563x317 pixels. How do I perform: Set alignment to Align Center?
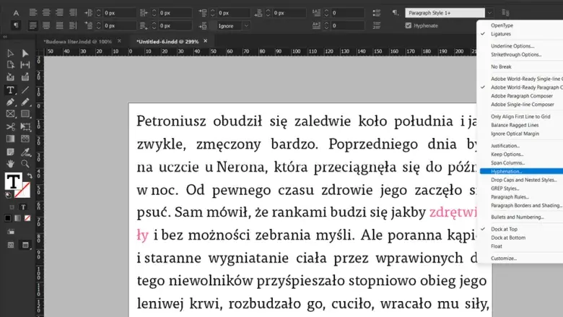point(46,12)
